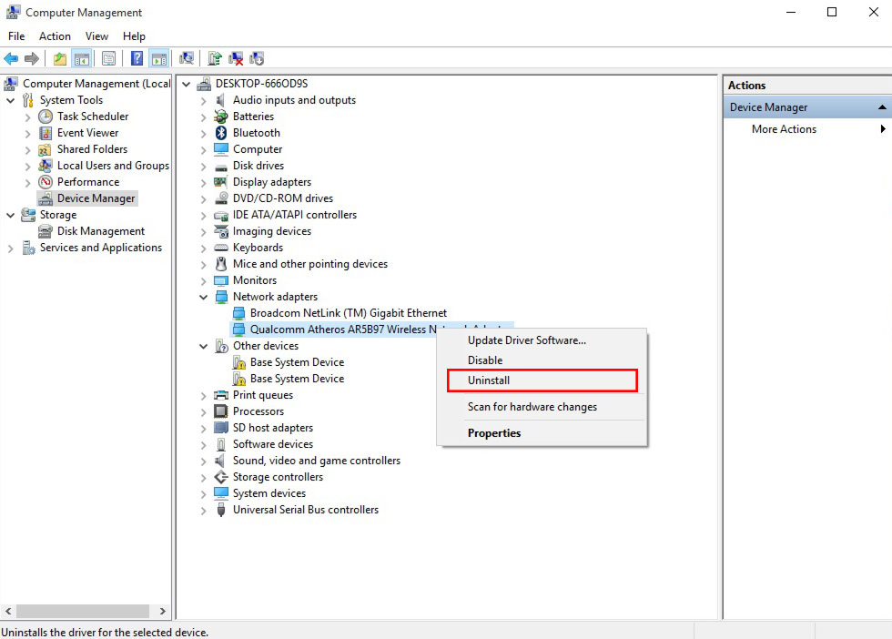The width and height of the screenshot is (892, 639).
Task: Collapse the Network adapters node
Action: [x=203, y=297]
